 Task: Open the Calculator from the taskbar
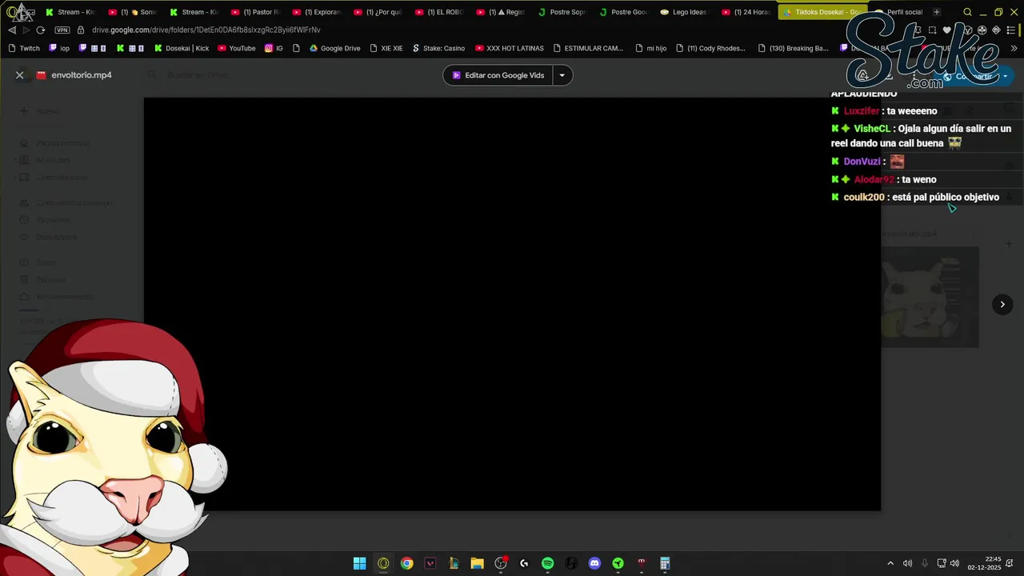pyautogui.click(x=665, y=563)
